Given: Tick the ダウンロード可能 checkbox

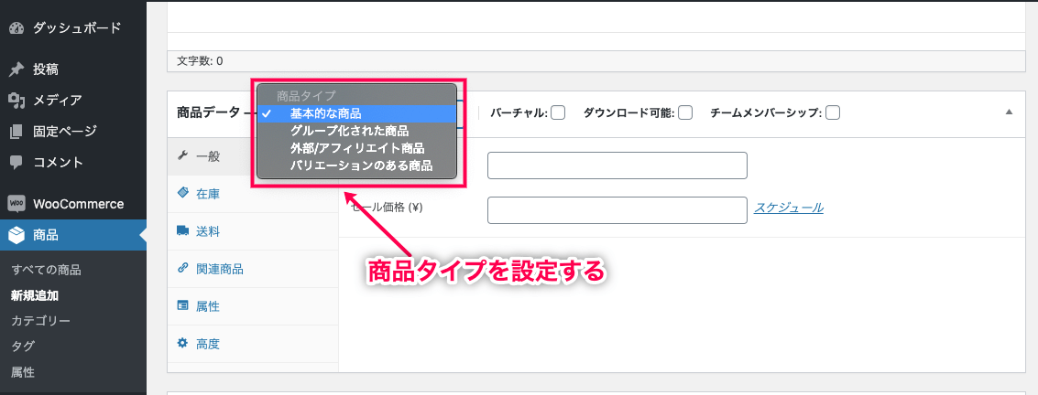Looking at the screenshot, I should tap(685, 113).
